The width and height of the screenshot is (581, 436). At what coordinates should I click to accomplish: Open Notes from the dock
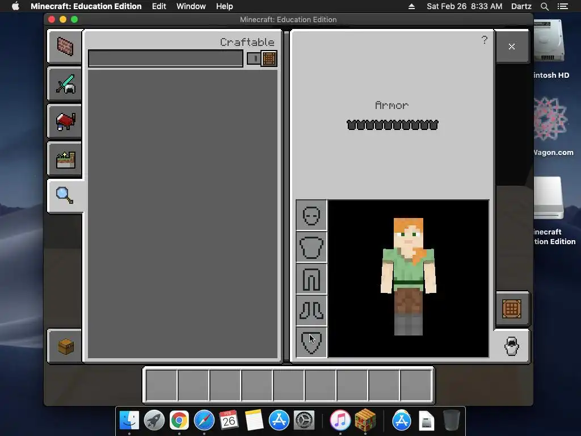(x=254, y=421)
